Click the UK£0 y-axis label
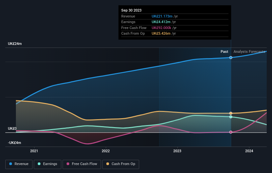The image size is (272, 173). coord(12,128)
